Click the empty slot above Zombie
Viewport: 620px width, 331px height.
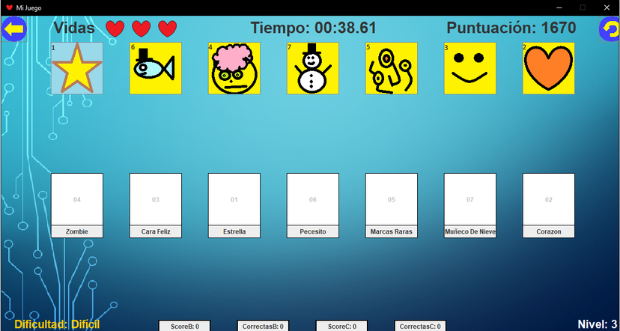click(77, 199)
